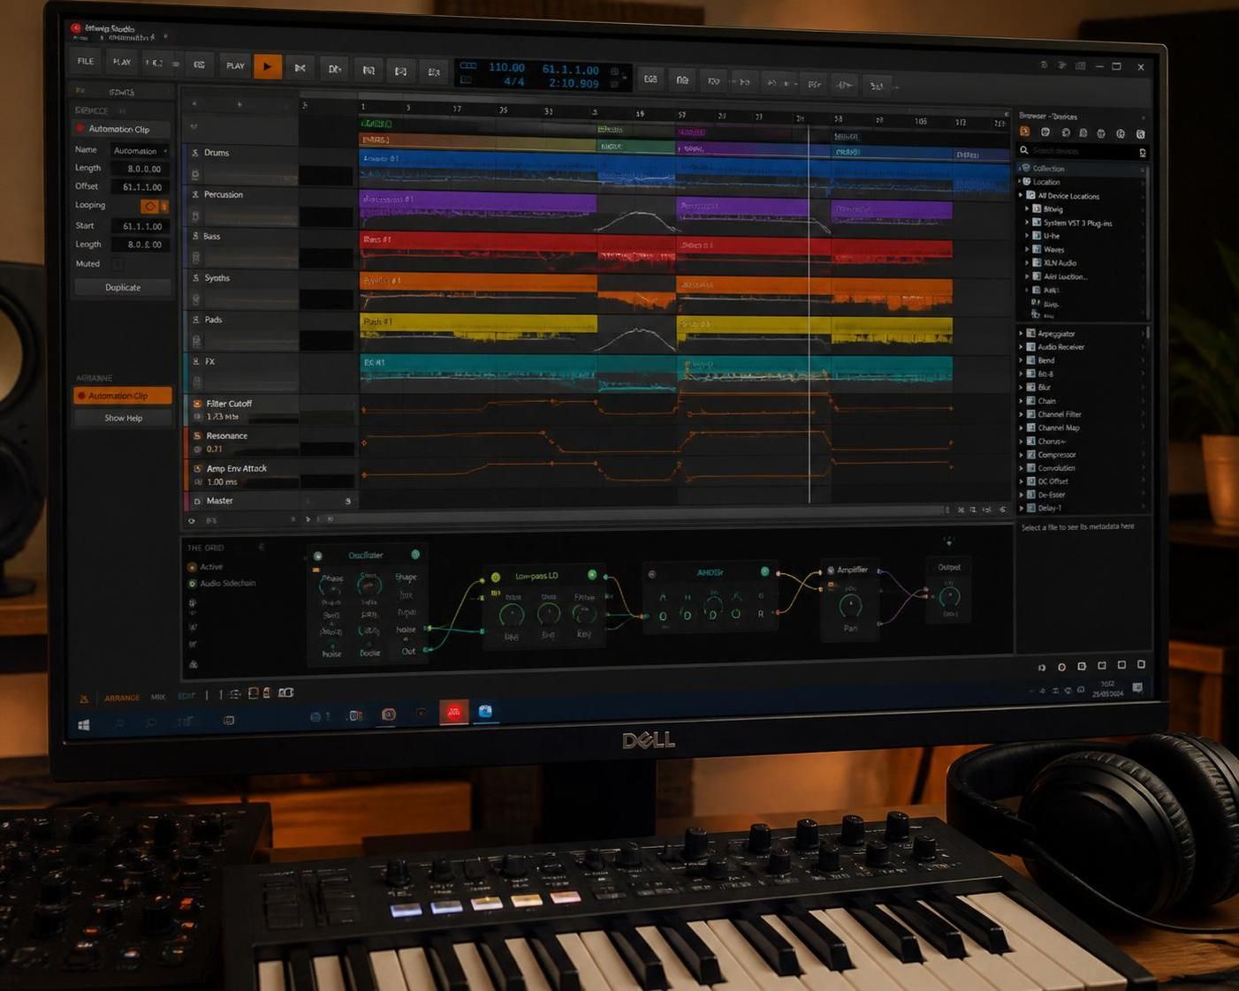This screenshot has width=1239, height=991.
Task: Toggle solo S on Synths track
Action: click(x=195, y=277)
